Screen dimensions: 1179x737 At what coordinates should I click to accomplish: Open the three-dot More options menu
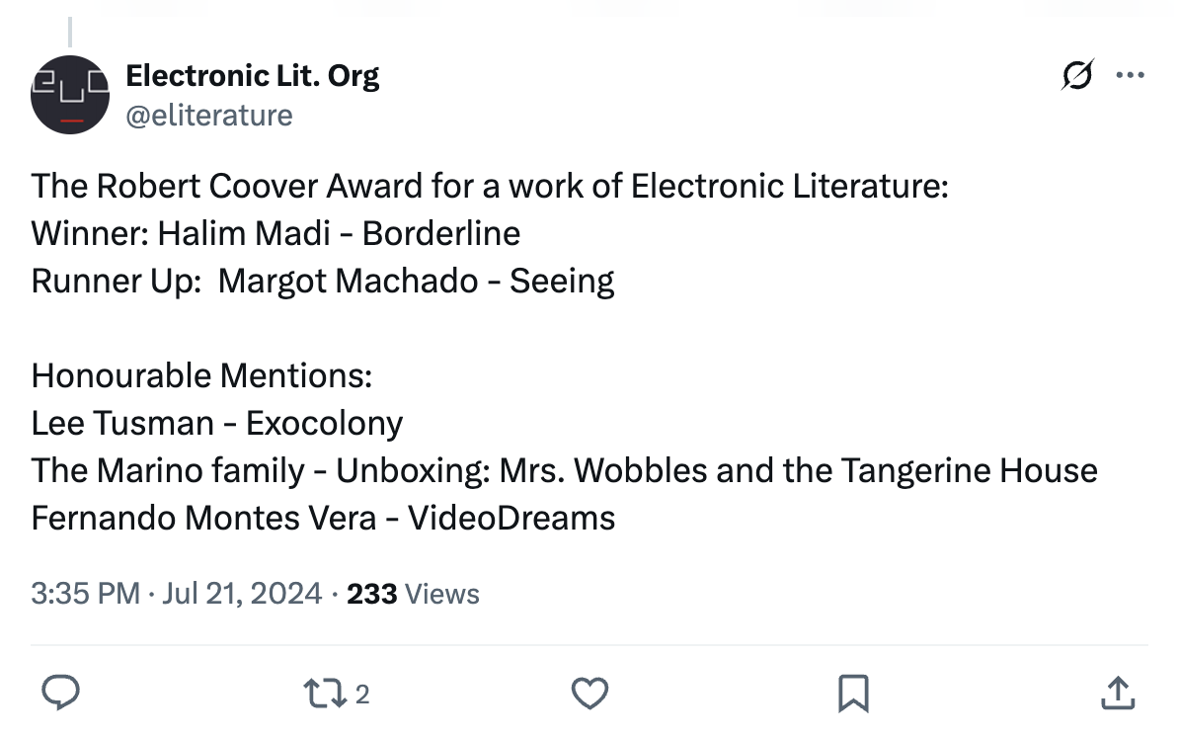click(x=1130, y=75)
